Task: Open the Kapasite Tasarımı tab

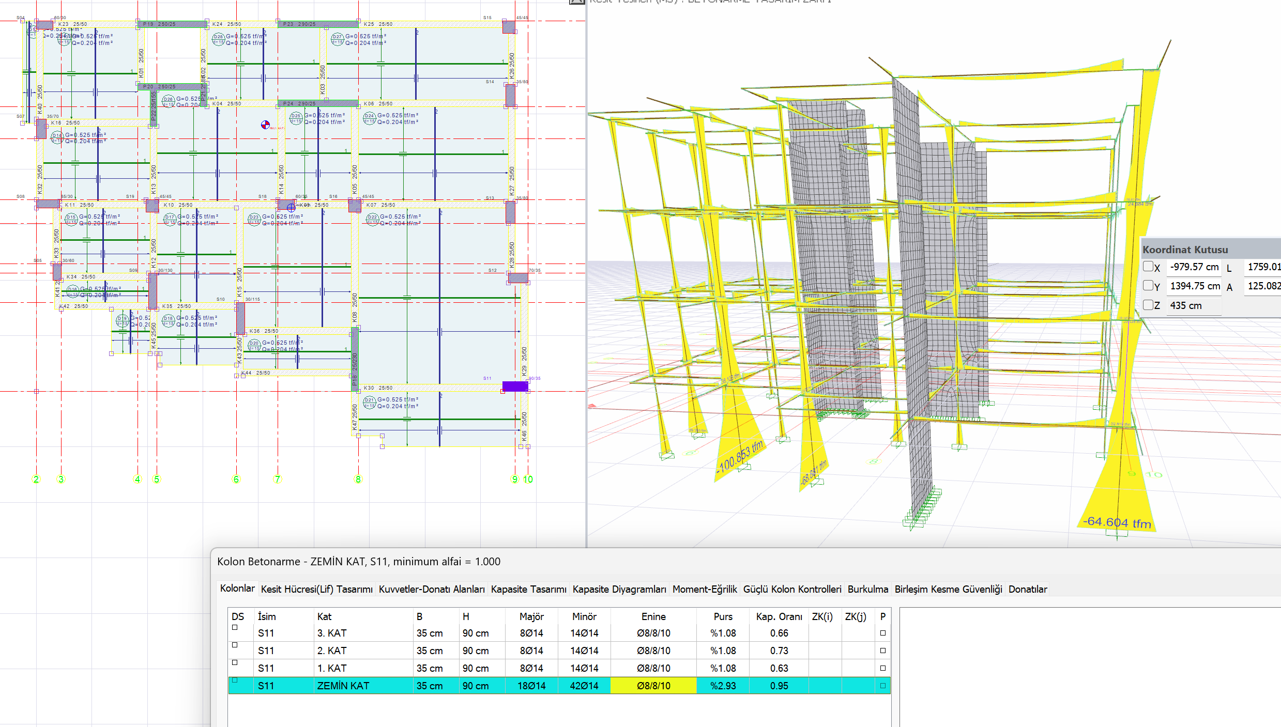Action: point(528,589)
